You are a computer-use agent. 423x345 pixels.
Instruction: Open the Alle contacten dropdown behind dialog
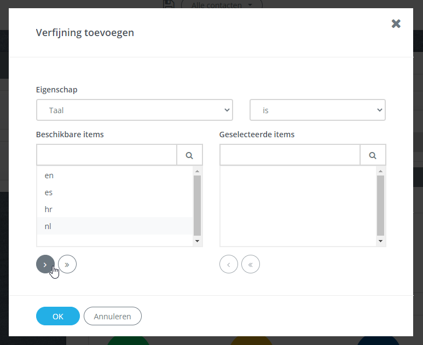pyautogui.click(x=222, y=4)
